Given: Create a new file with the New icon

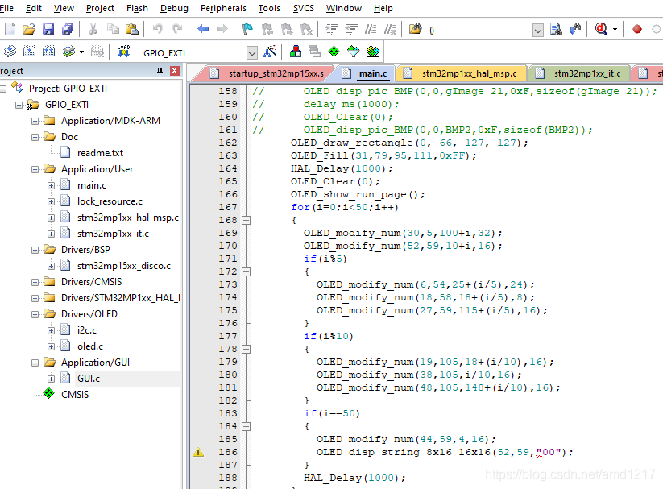Looking at the screenshot, I should [x=10, y=29].
